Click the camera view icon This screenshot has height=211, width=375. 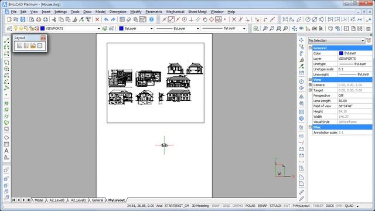[x=315, y=29]
